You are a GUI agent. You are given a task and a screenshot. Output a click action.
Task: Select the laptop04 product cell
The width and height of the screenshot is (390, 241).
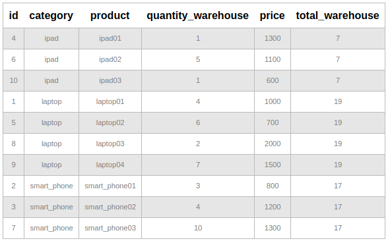click(x=110, y=165)
